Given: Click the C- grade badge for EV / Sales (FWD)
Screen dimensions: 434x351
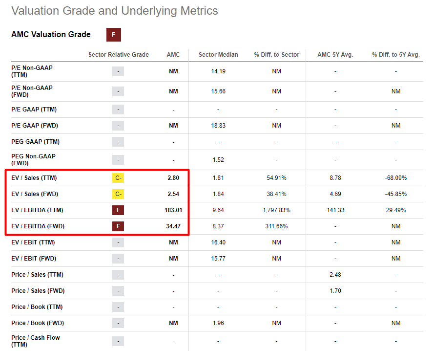Looking at the screenshot, I should [x=118, y=194].
